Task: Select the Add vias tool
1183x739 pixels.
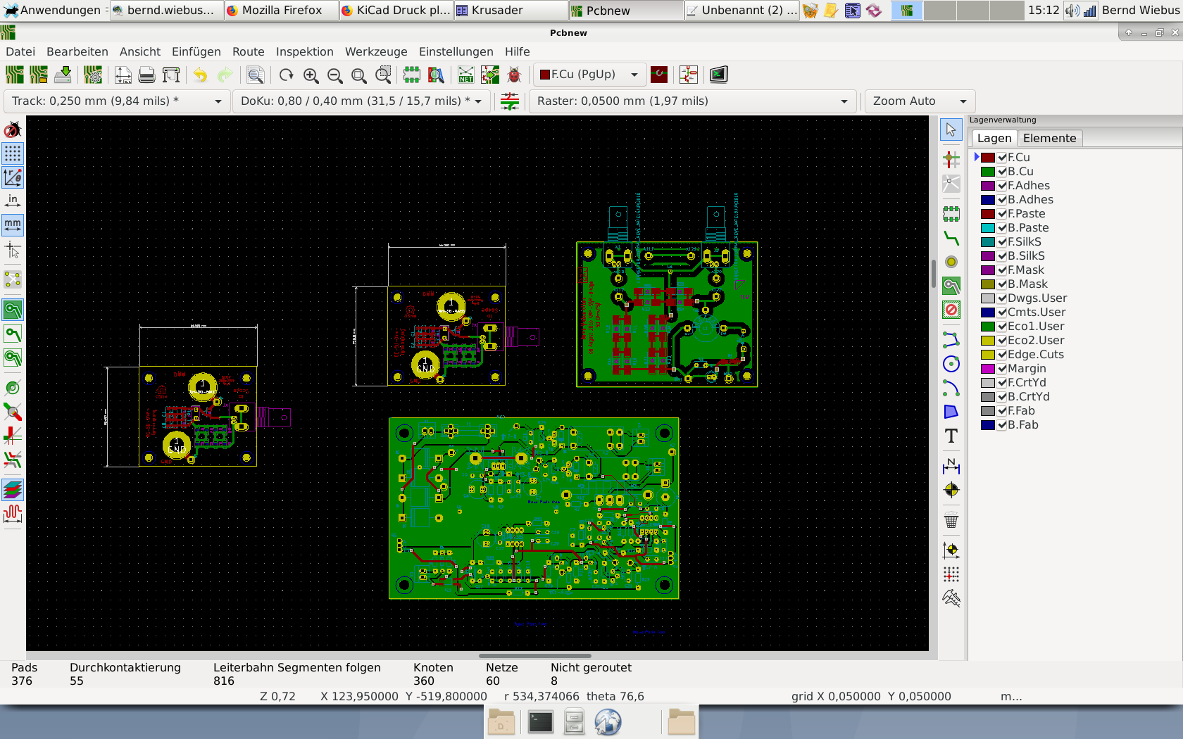Action: pyautogui.click(x=951, y=262)
